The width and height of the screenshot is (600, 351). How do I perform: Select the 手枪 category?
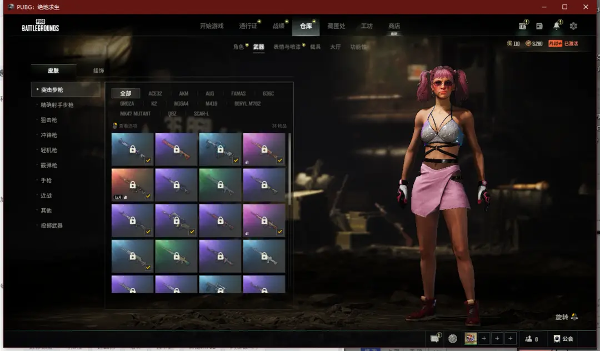(46, 180)
